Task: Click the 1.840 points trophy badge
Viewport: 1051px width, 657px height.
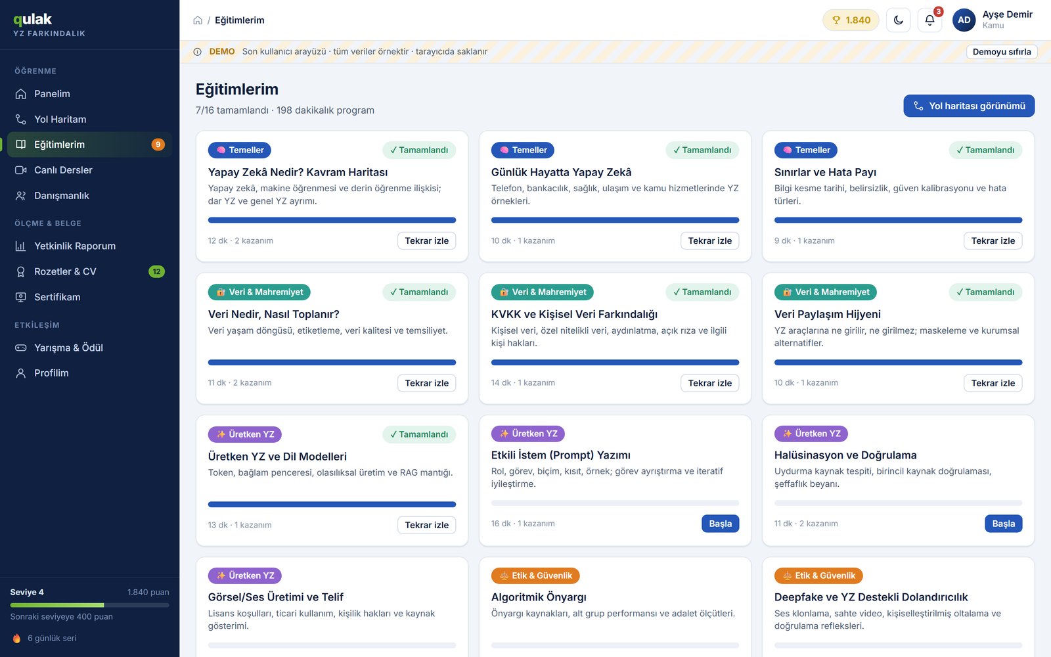Action: click(851, 20)
